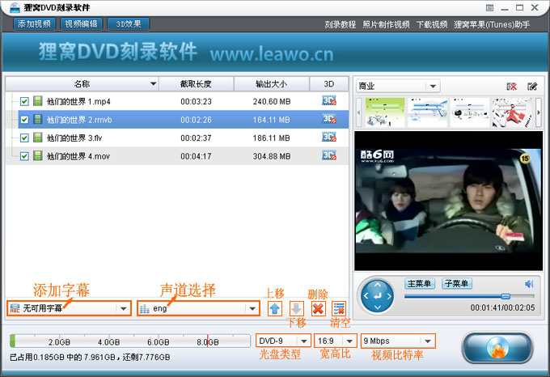Open 照片制作视频 link
550x377 pixels.
click(x=386, y=24)
